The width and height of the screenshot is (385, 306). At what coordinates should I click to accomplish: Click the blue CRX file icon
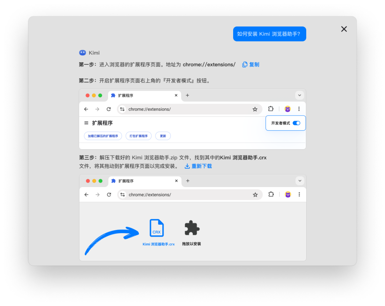(156, 228)
